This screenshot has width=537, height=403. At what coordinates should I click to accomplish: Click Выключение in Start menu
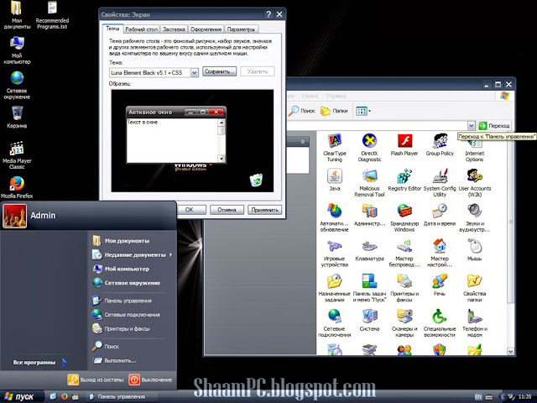pyautogui.click(x=151, y=379)
